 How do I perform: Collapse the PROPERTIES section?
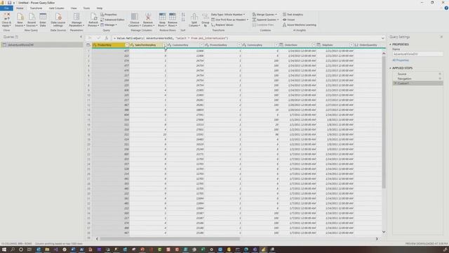pos(390,44)
